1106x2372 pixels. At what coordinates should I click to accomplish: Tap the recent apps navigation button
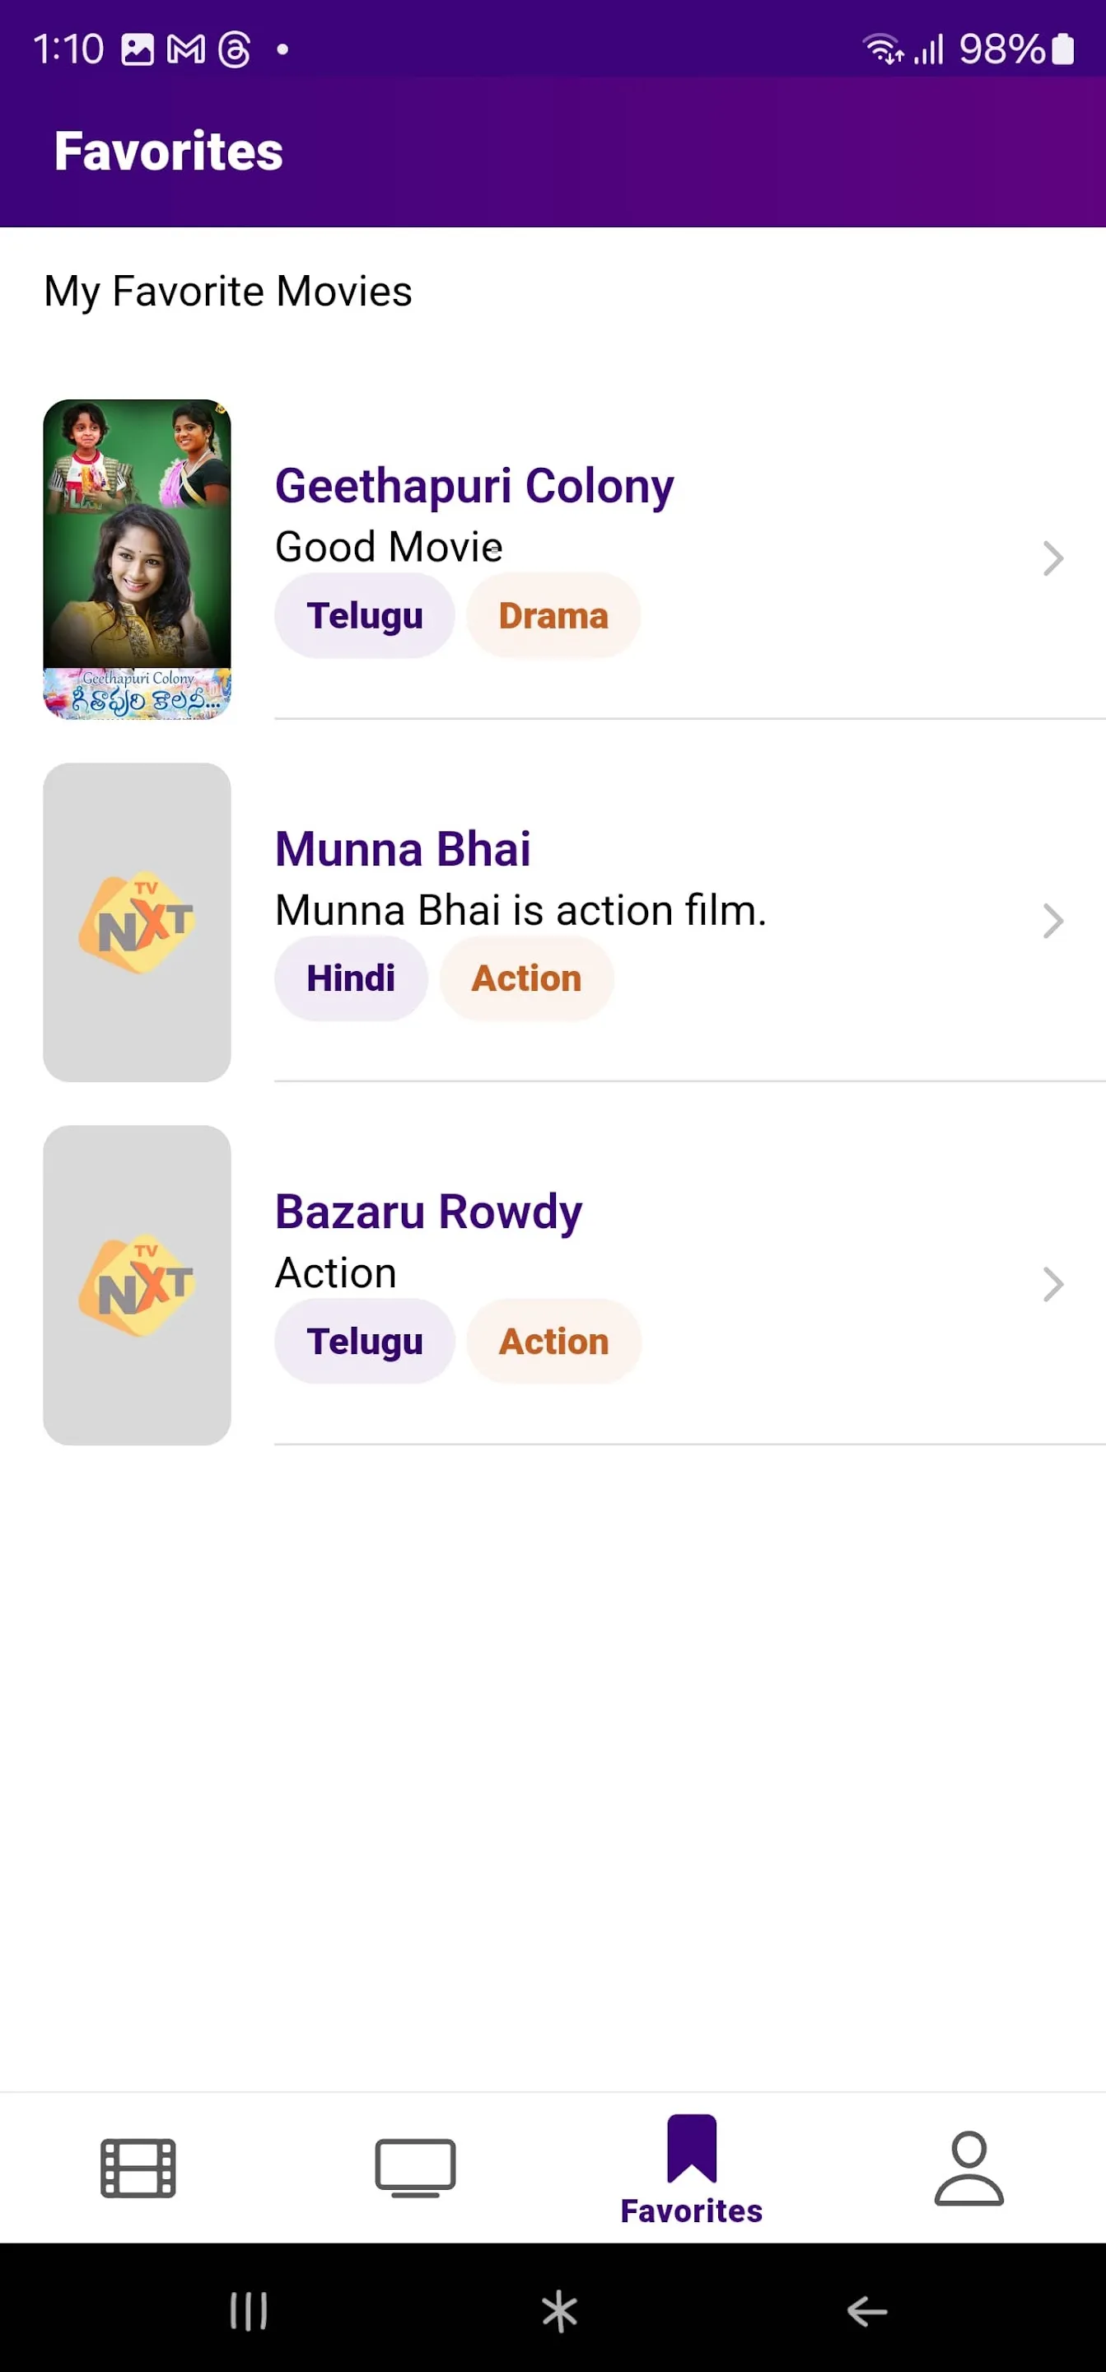point(249,2310)
